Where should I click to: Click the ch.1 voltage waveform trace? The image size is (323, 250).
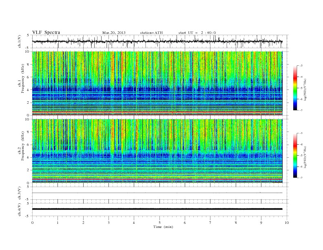click(x=157, y=41)
